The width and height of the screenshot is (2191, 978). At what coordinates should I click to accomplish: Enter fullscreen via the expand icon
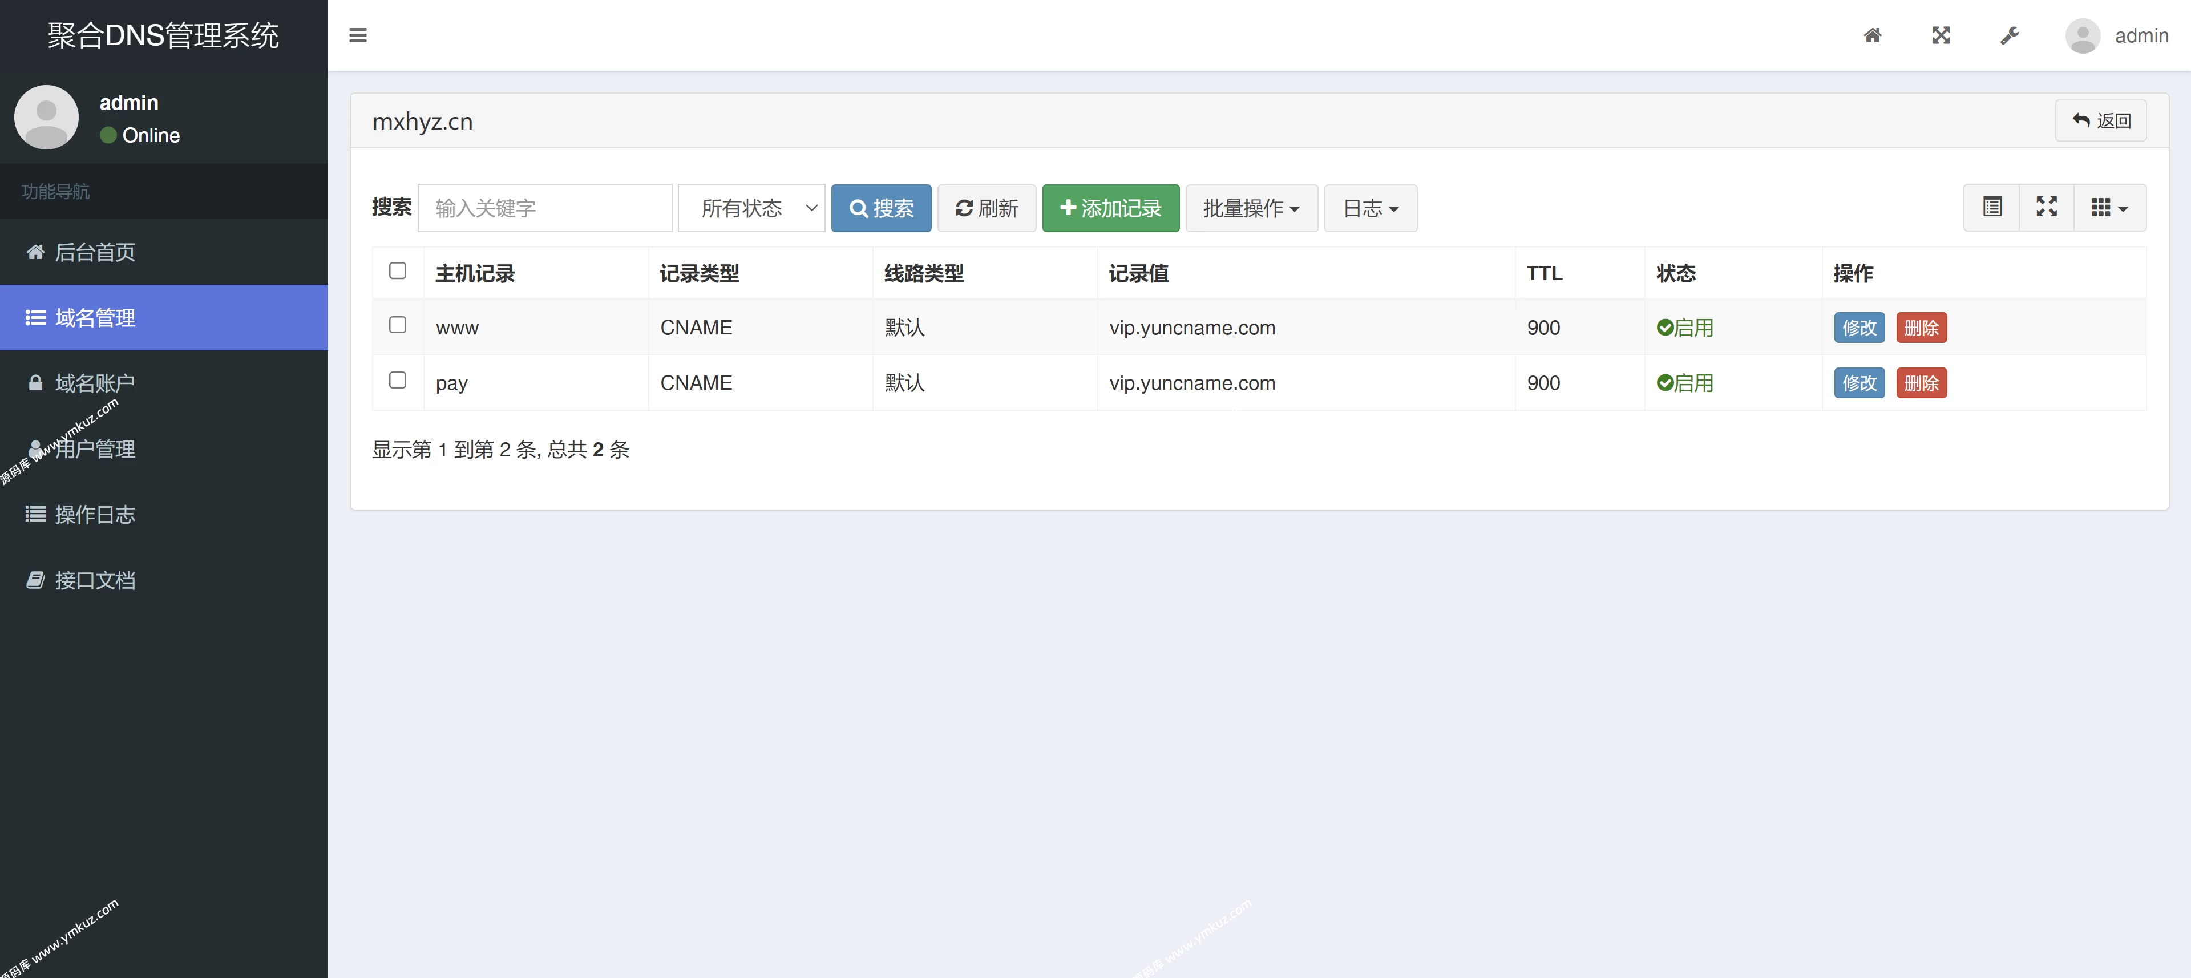tap(1941, 36)
